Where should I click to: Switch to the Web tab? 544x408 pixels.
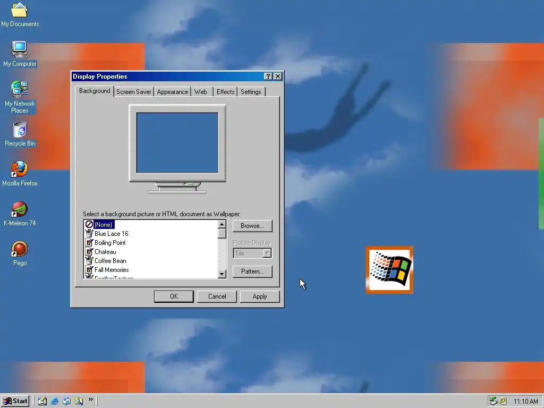[x=200, y=92]
